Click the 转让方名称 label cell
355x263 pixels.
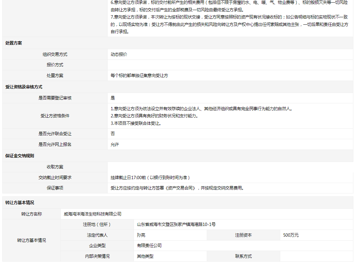(x=32, y=214)
